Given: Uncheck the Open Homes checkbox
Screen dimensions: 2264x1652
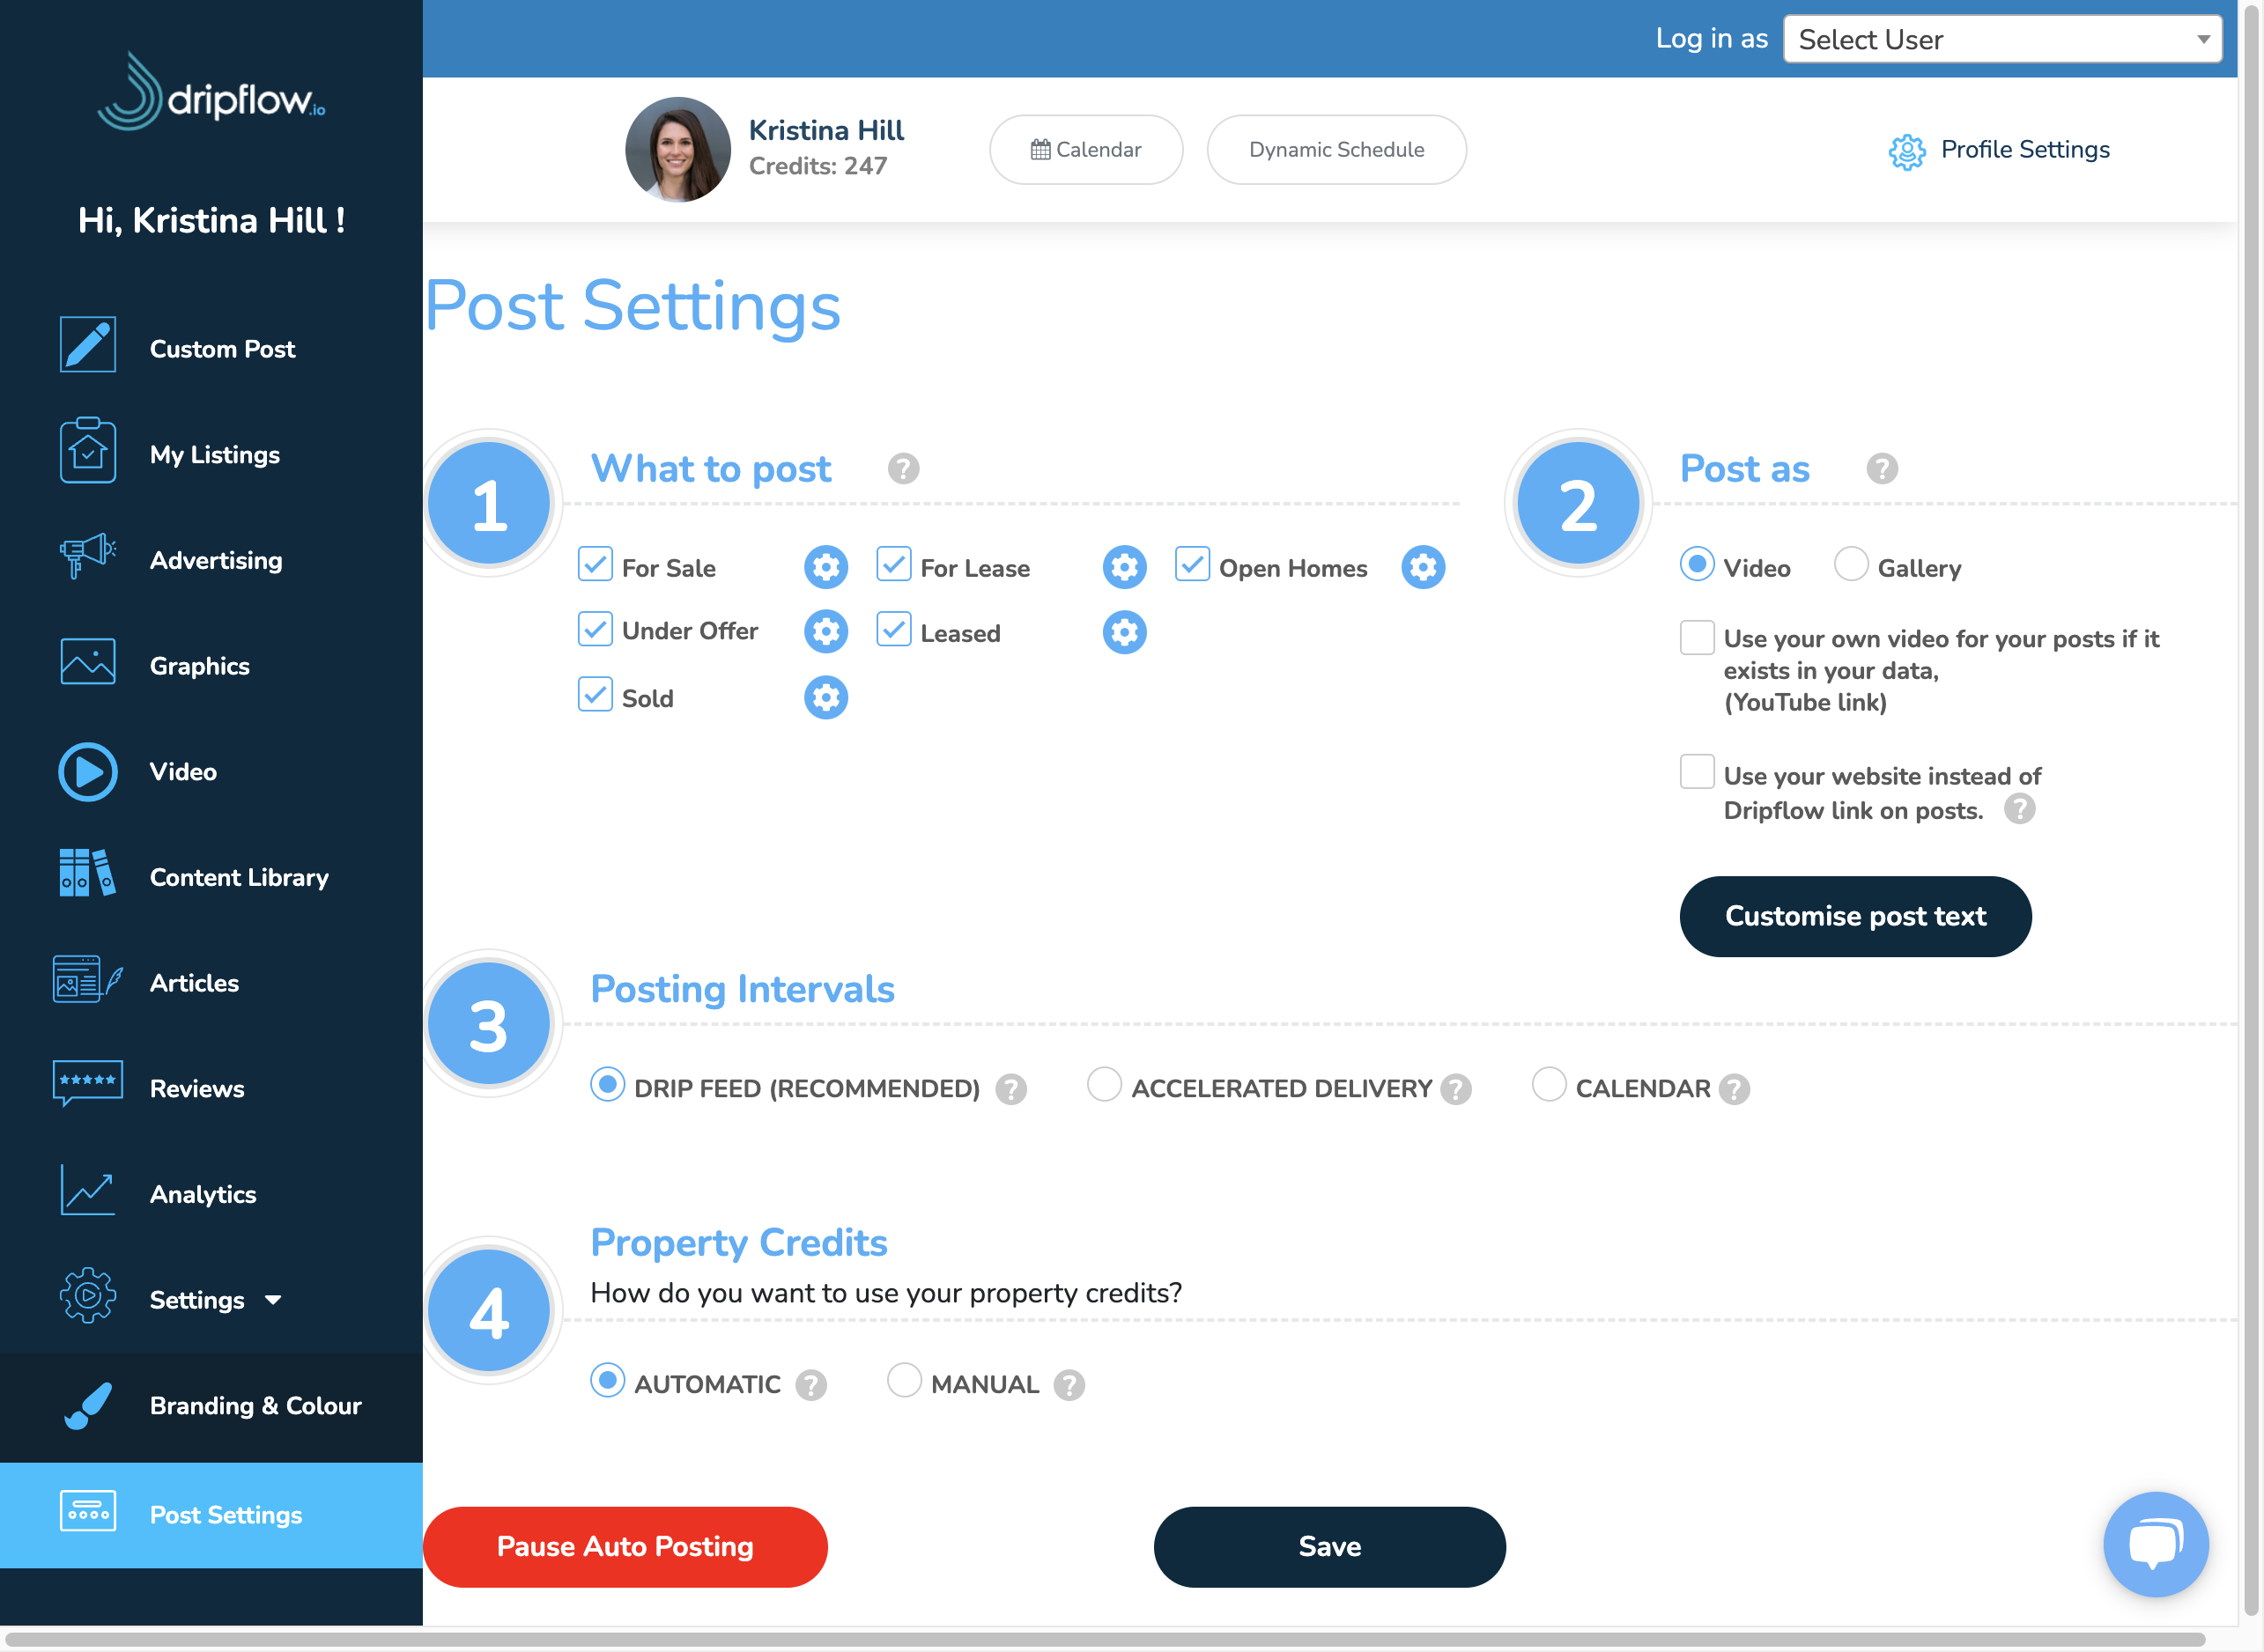Looking at the screenshot, I should coord(1193,564).
